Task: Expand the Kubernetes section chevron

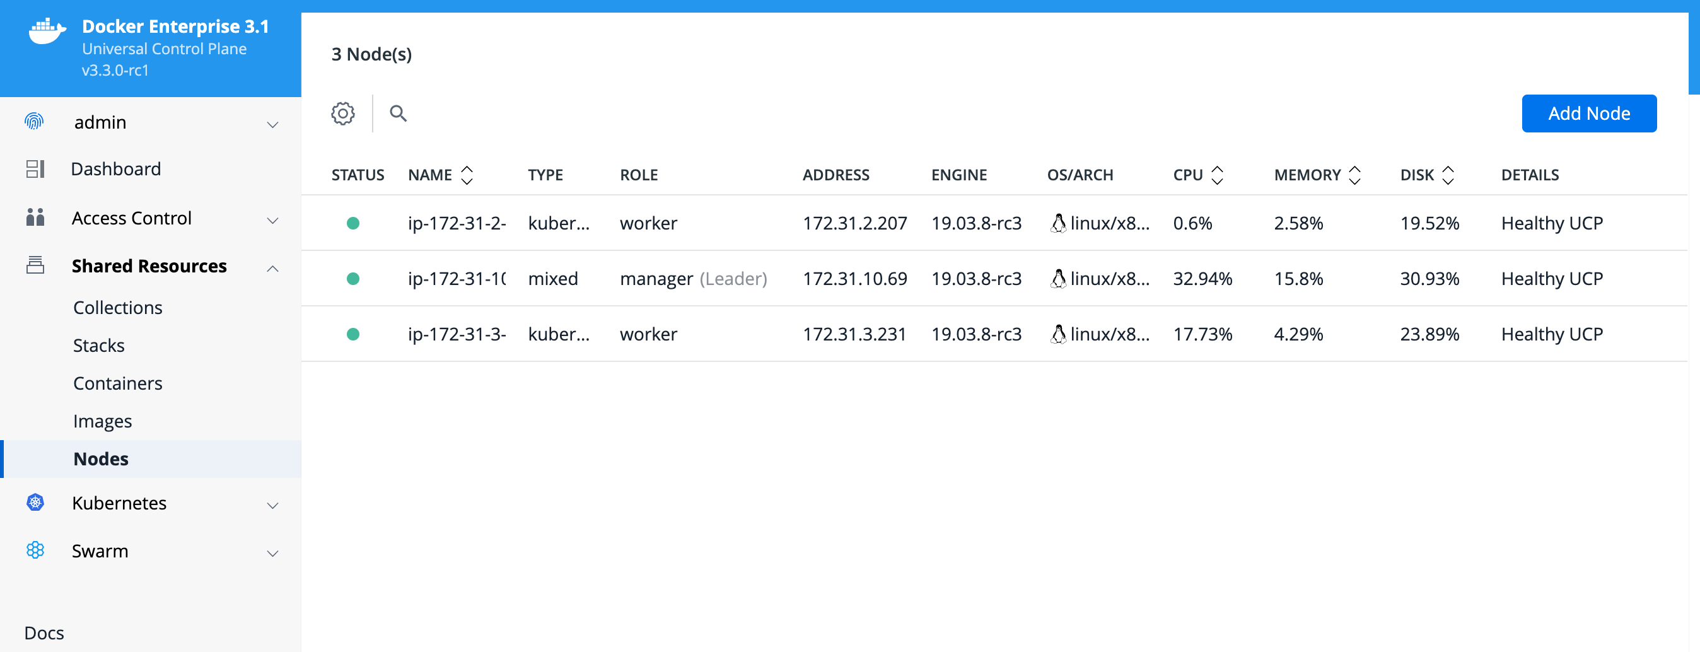Action: tap(272, 506)
